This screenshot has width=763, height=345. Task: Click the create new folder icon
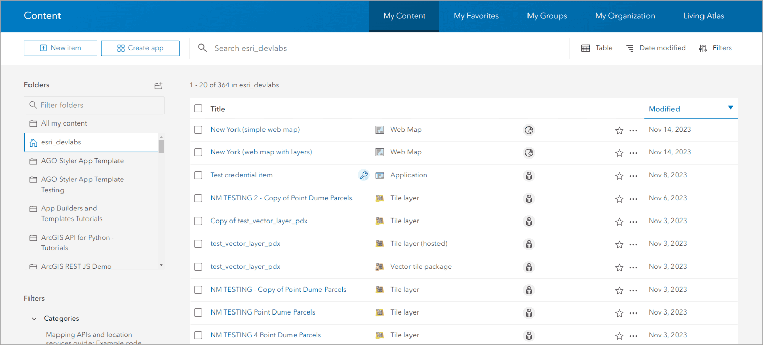pos(158,85)
